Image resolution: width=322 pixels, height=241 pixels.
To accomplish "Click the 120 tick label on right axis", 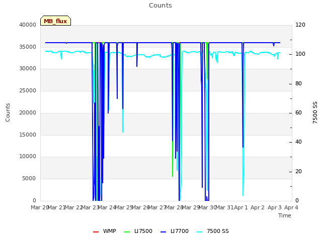I will 300,25.
